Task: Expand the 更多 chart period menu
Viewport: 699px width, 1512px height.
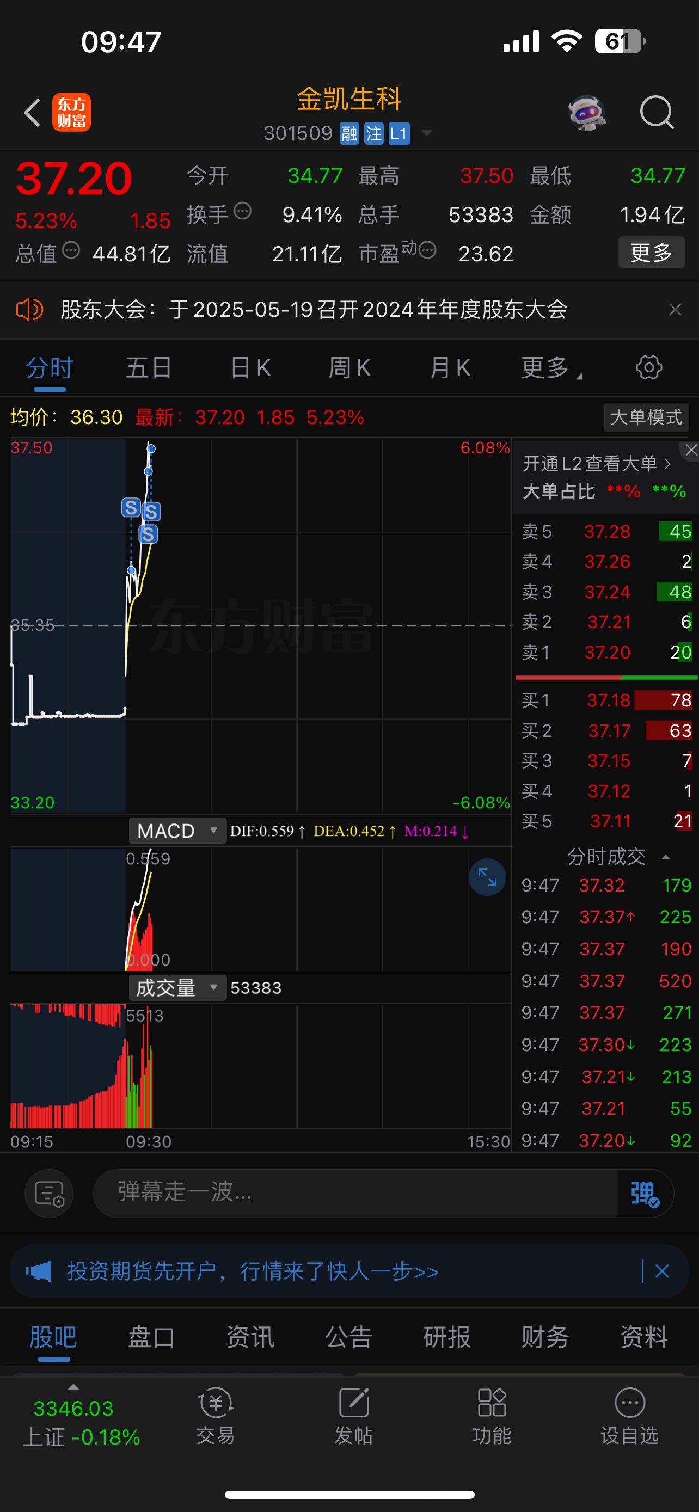Action: 551,368
